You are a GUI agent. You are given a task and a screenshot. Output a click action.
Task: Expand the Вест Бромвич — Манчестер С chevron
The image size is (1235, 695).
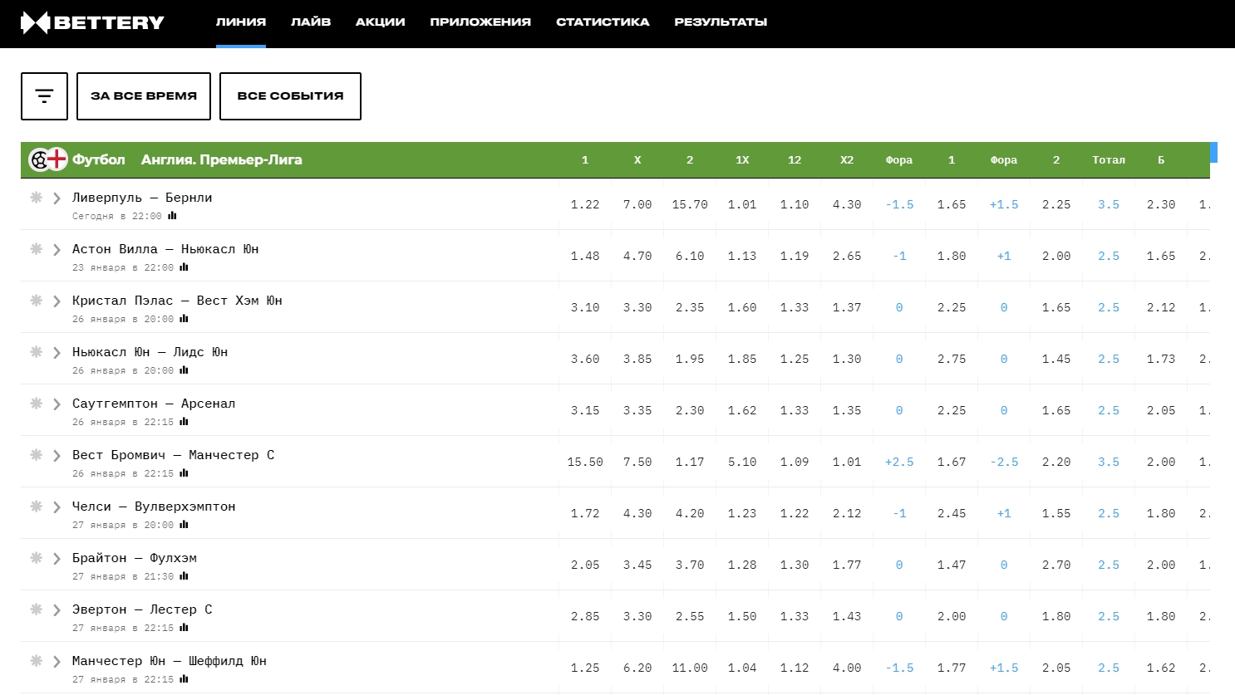(57, 456)
